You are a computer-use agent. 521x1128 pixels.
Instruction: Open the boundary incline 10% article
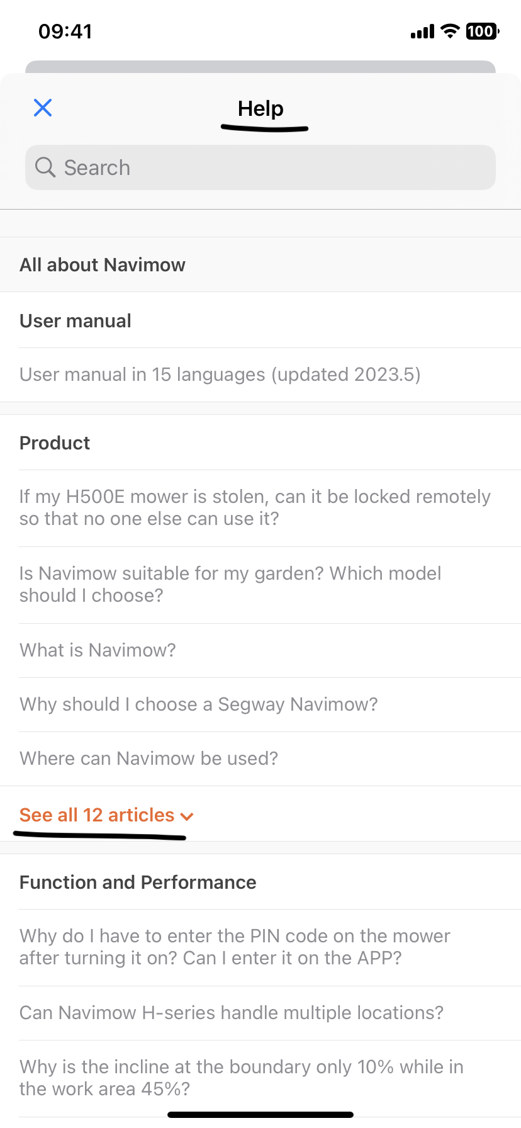[241, 1078]
